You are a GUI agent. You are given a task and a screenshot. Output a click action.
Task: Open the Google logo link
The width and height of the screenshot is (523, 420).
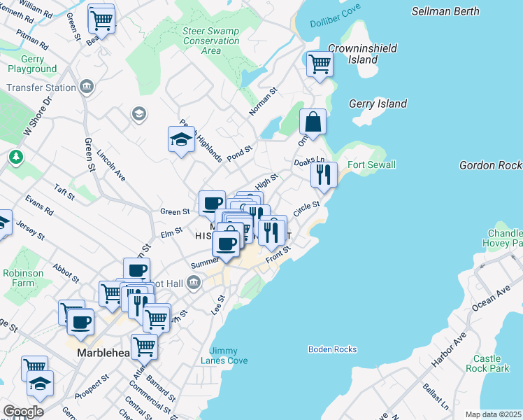click(23, 411)
